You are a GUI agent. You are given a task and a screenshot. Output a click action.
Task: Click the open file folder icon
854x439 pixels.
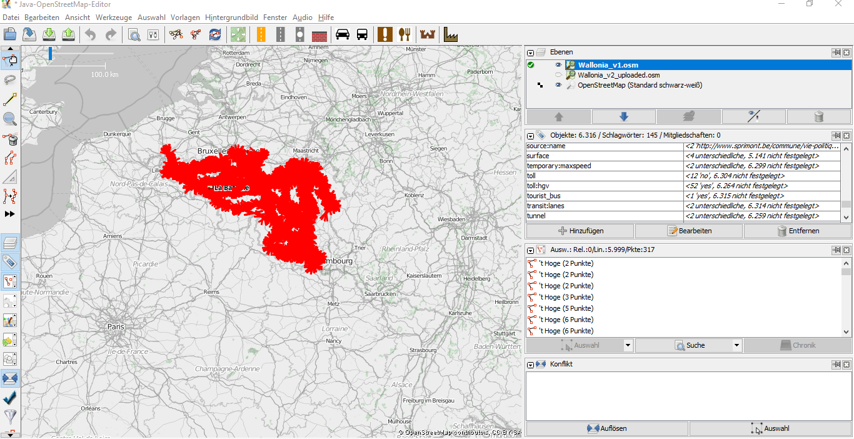coord(10,34)
